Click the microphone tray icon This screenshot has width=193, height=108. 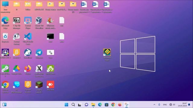click(159, 105)
